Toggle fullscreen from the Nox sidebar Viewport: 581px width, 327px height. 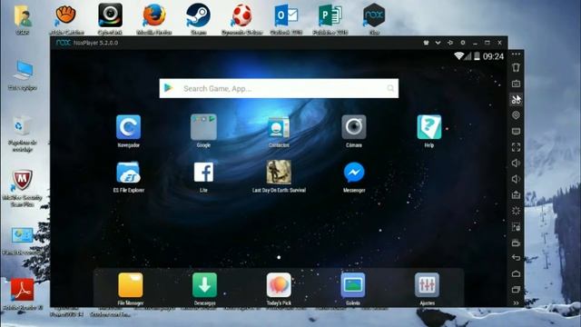click(x=516, y=147)
